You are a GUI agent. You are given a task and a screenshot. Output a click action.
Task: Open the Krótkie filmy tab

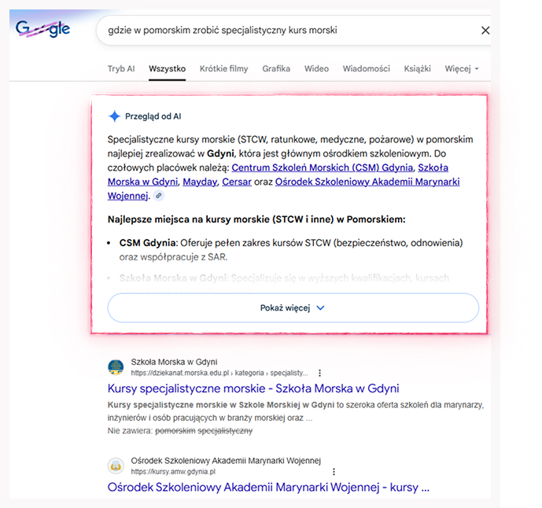point(223,69)
